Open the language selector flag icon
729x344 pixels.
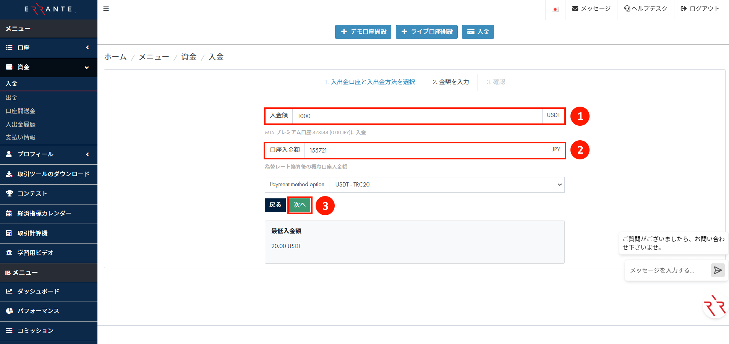click(x=555, y=8)
